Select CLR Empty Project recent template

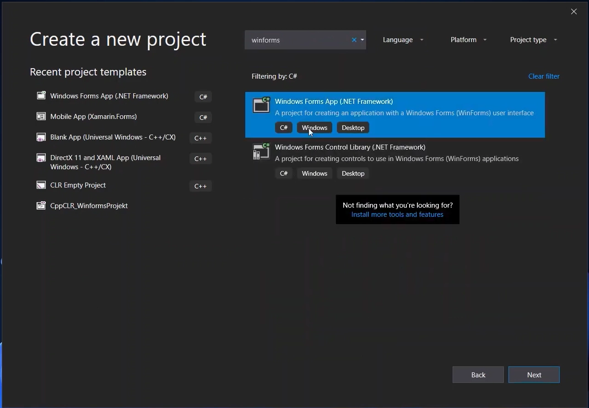[x=124, y=185]
